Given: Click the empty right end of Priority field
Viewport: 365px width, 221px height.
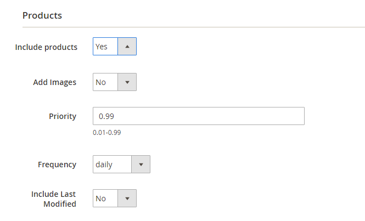Looking at the screenshot, I should [285, 116].
